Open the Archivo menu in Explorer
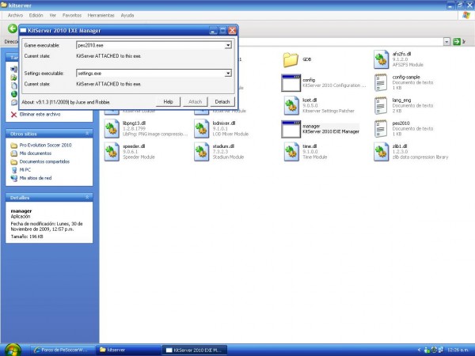Screen dimensions: 475x356 point(15,15)
